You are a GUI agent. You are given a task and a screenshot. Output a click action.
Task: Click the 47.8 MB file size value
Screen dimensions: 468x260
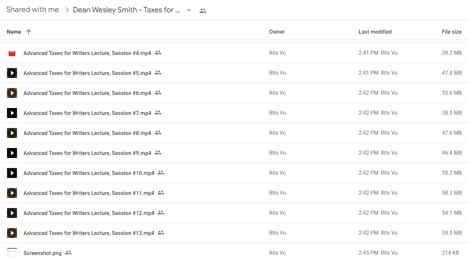452,73
